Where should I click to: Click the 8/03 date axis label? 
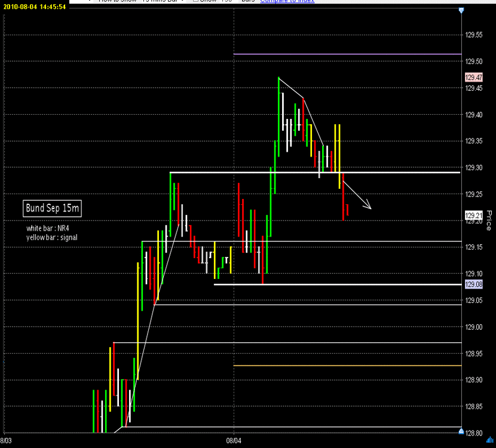pos(6,441)
